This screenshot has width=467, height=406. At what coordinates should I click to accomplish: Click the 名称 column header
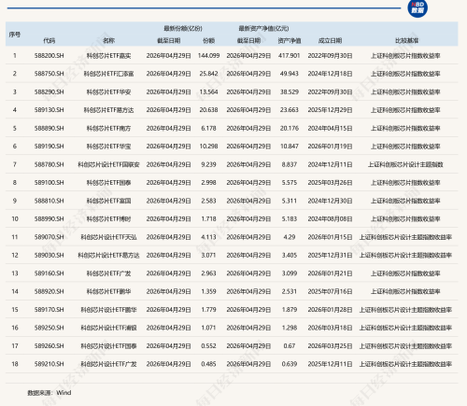(108, 40)
